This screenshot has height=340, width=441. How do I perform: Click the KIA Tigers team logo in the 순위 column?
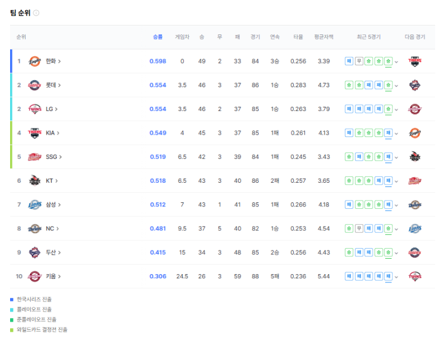pos(34,133)
